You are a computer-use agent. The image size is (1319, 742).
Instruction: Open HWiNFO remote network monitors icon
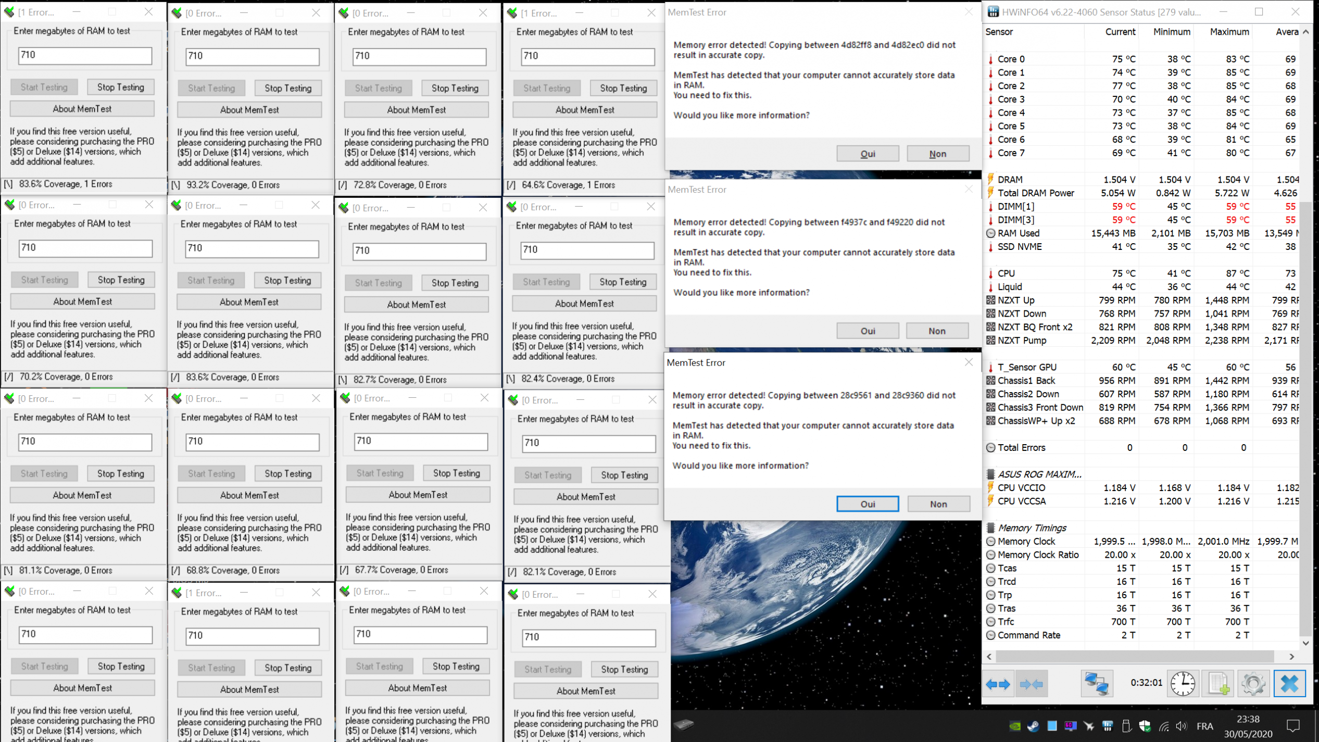(1096, 684)
